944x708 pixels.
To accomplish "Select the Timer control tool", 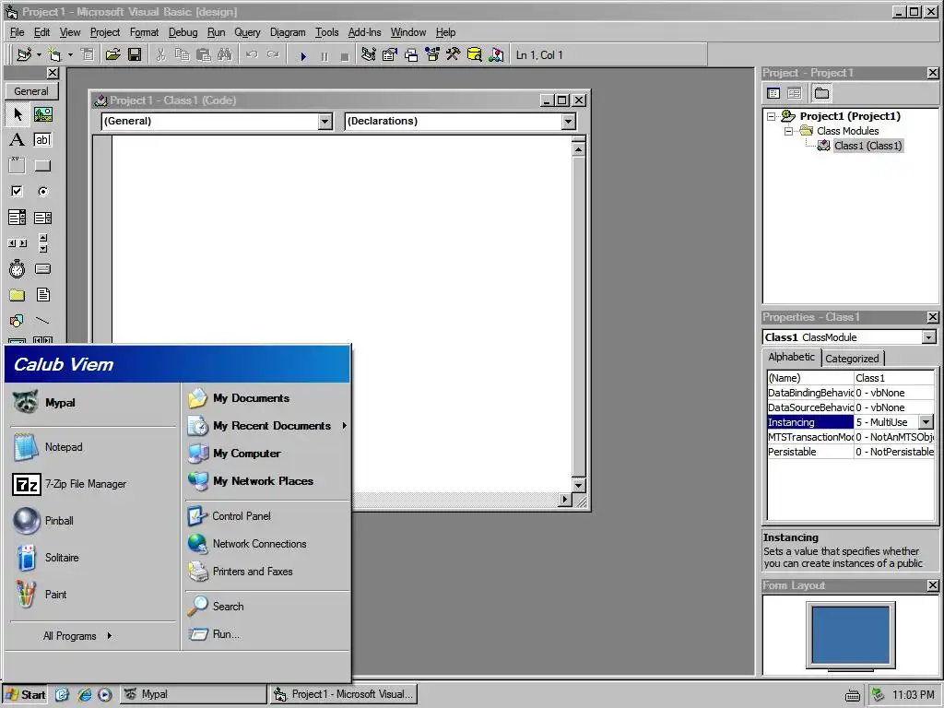I will tap(17, 269).
